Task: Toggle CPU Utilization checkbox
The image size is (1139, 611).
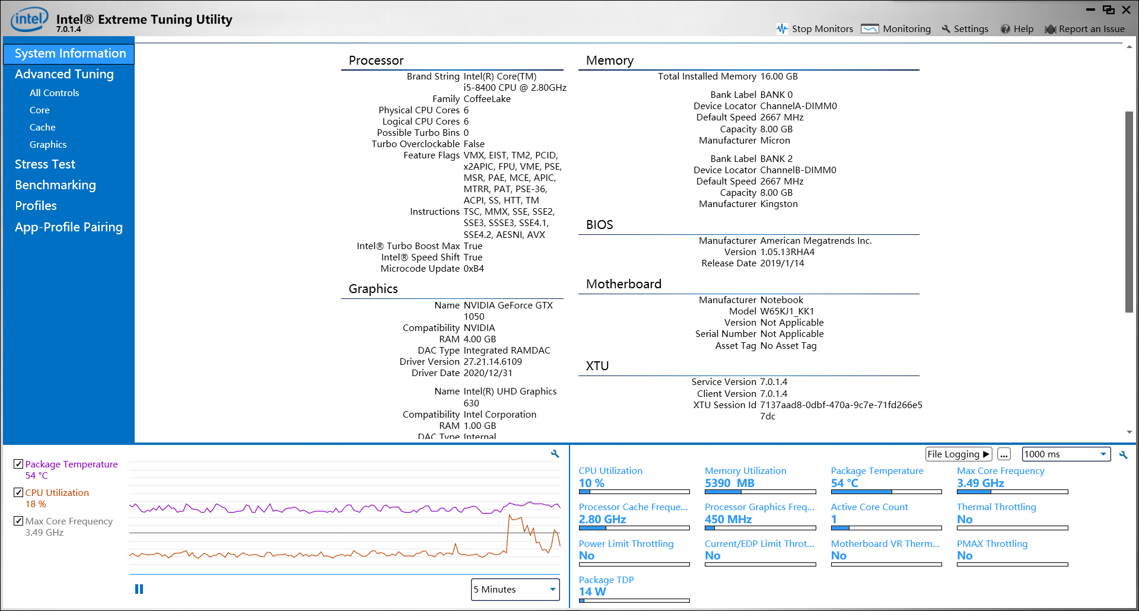Action: [18, 492]
